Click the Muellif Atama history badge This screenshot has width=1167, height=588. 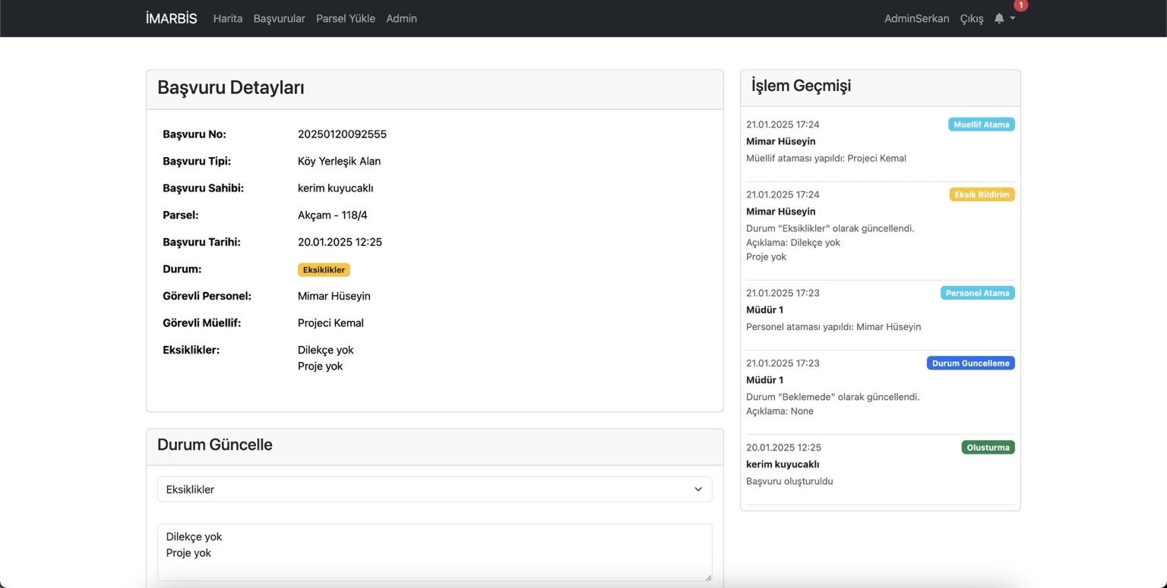[981, 124]
